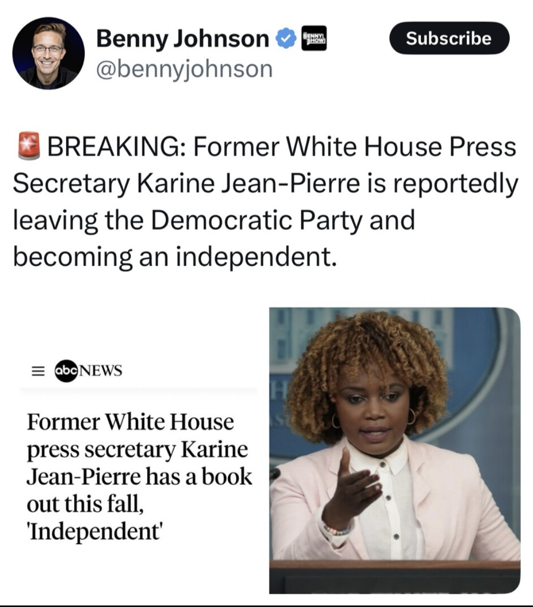Click the red siren emoji
Viewport: 533px width, 607px height.
(29, 146)
